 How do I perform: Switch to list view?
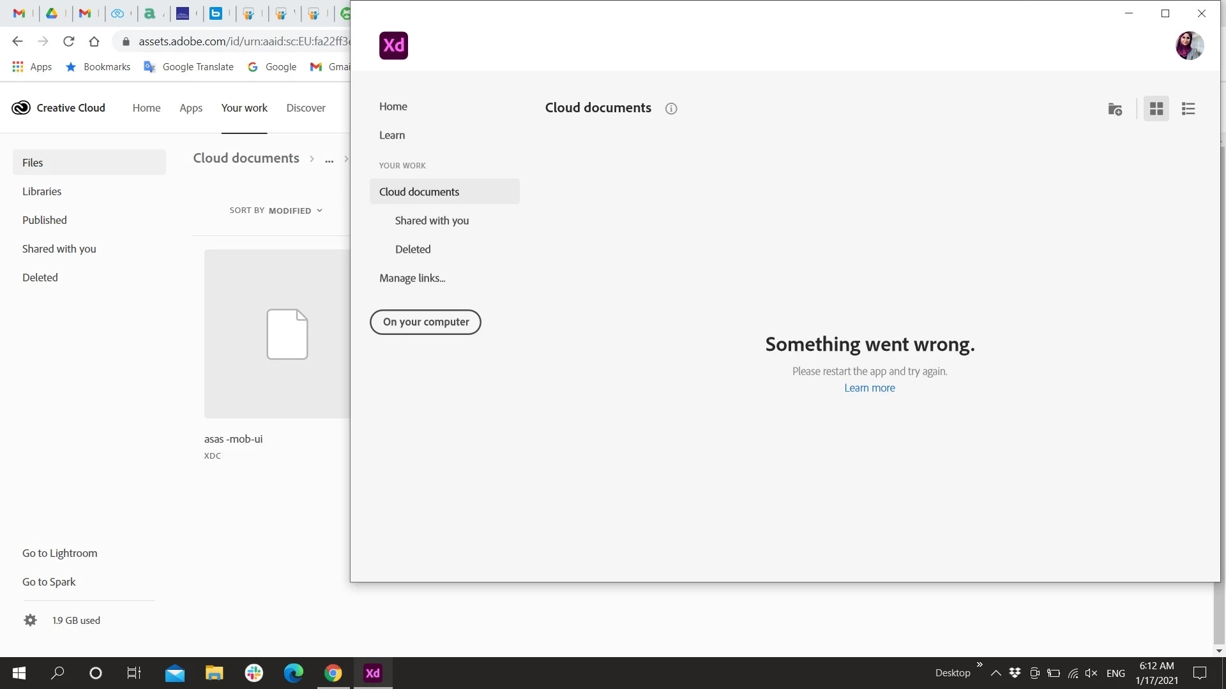pyautogui.click(x=1188, y=109)
